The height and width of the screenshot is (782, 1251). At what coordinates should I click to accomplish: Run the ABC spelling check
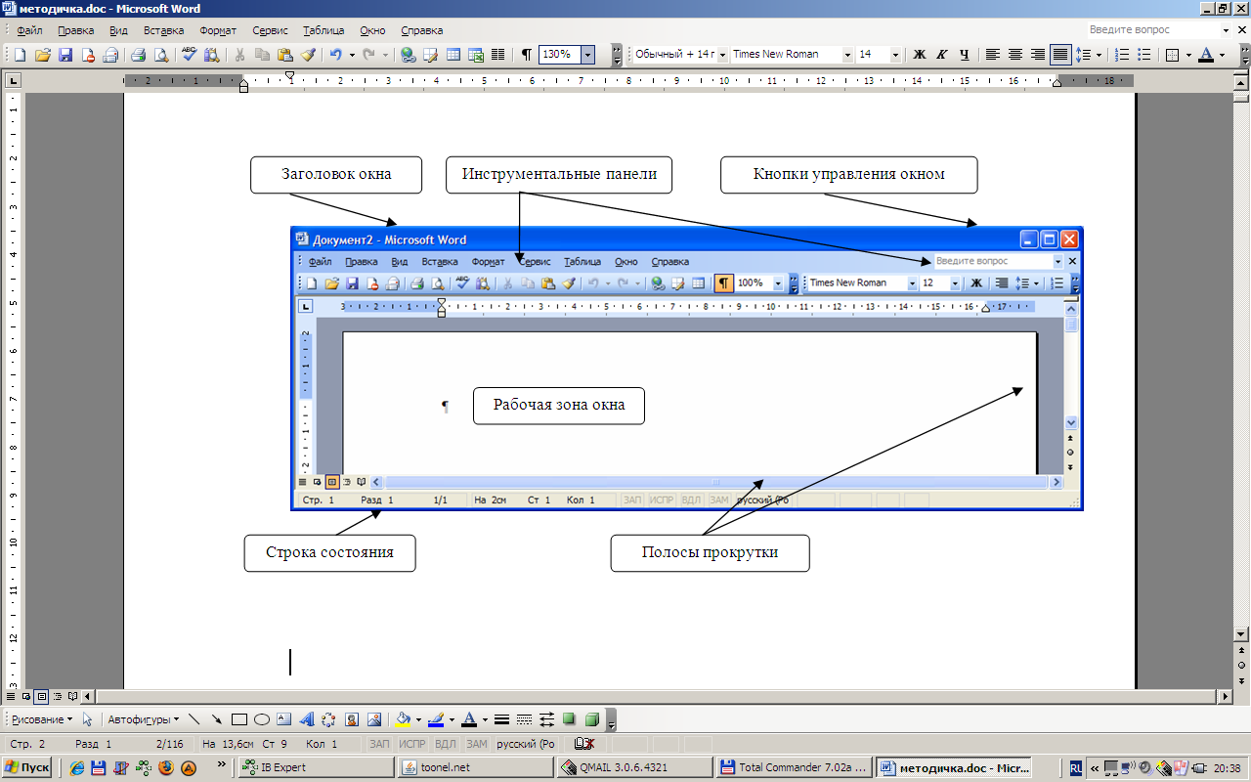tap(189, 55)
